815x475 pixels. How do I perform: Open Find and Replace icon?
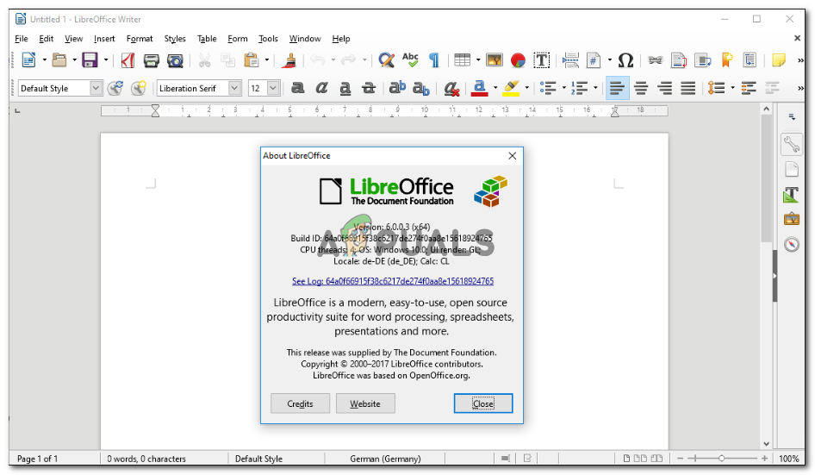point(386,60)
